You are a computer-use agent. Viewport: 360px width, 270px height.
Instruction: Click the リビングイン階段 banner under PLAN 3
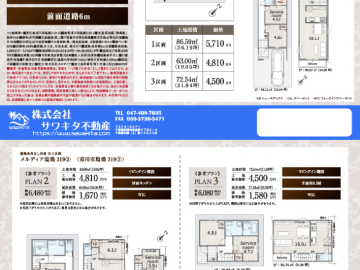pos(311,172)
